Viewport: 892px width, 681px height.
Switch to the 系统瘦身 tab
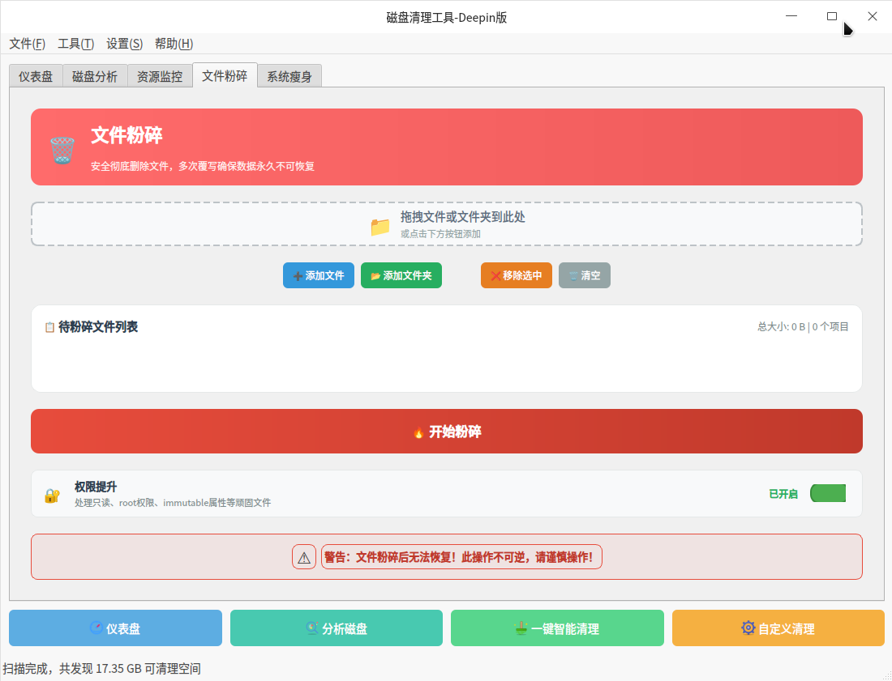(x=289, y=76)
